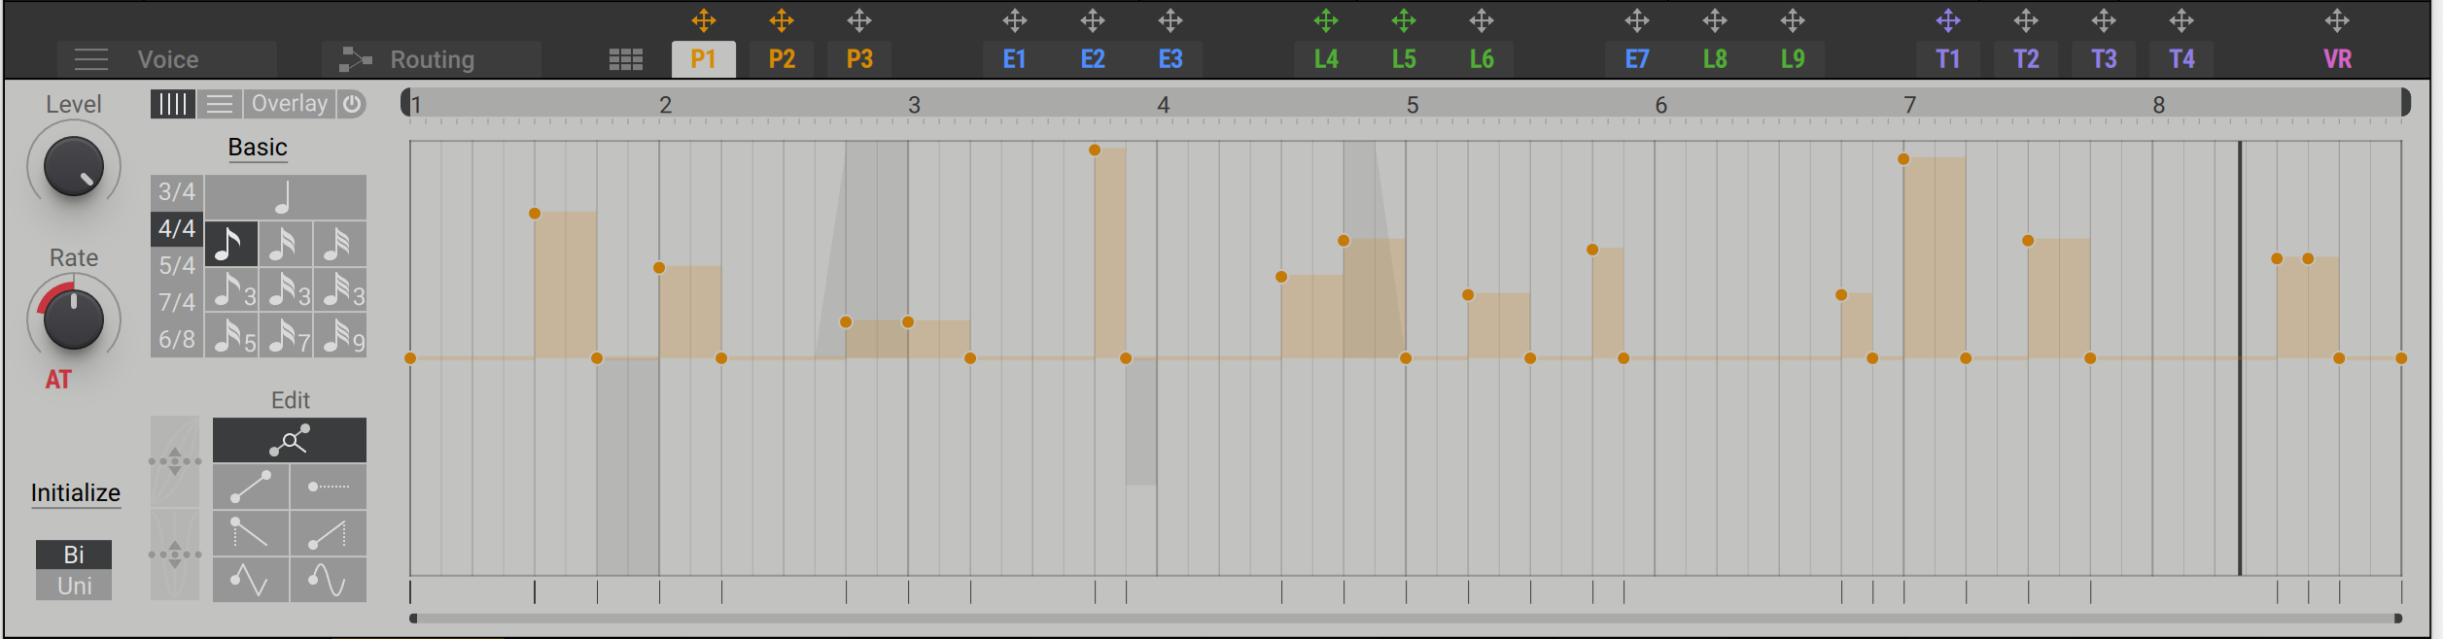
Task: Open the Voice menu
Action: [x=167, y=59]
